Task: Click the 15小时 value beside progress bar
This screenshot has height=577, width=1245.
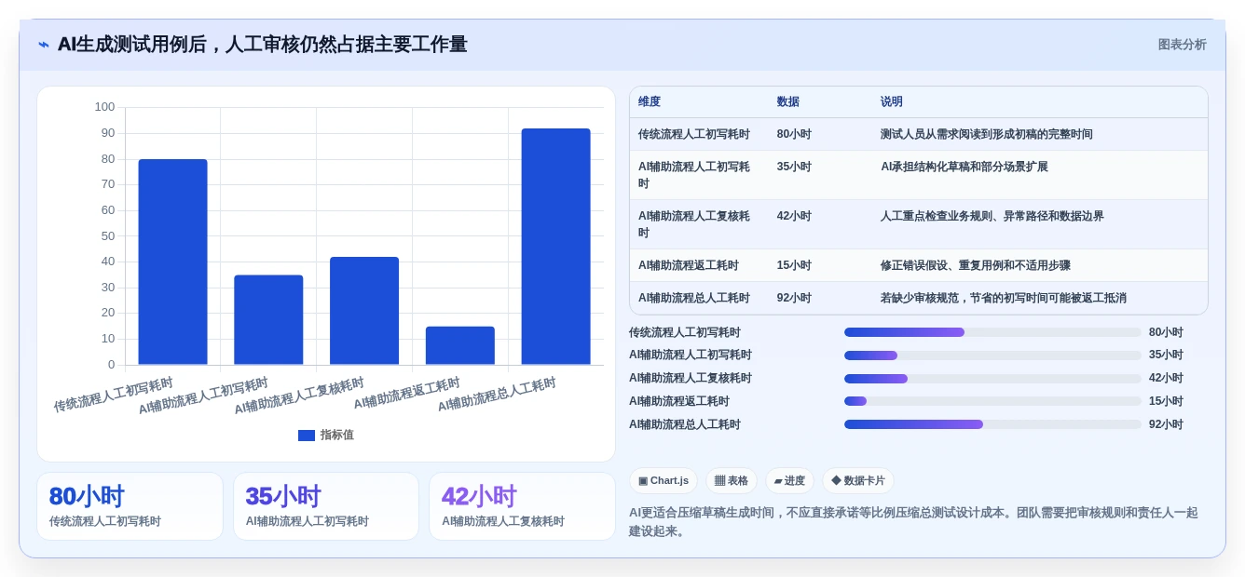Action: coord(1166,401)
